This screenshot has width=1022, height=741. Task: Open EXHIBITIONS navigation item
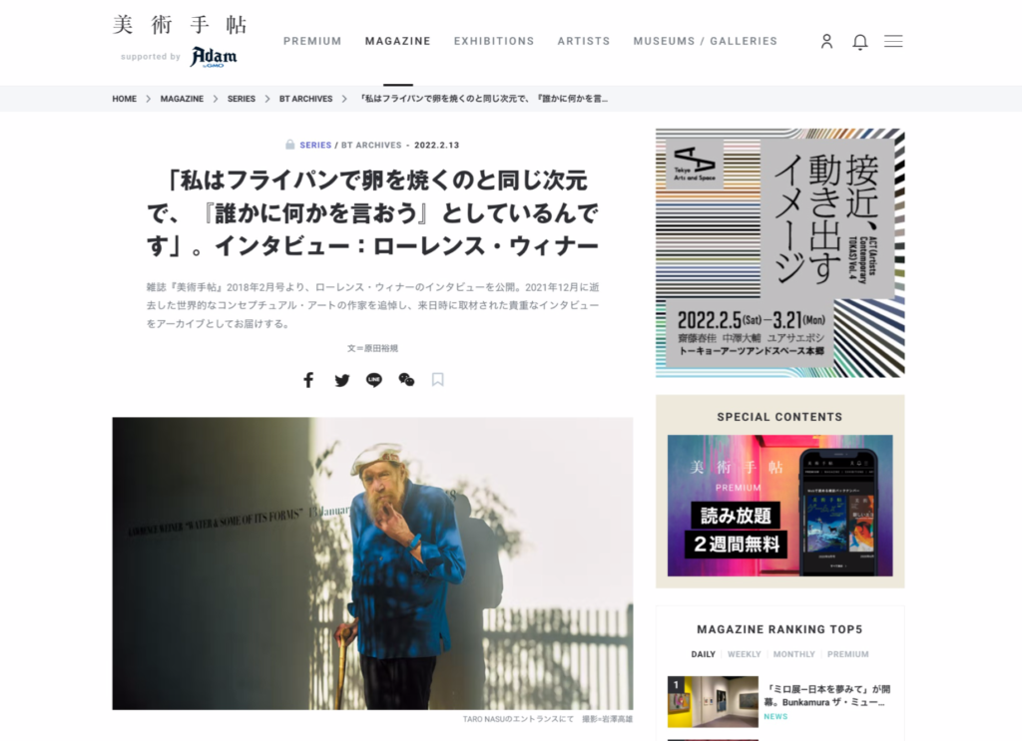pyautogui.click(x=494, y=41)
